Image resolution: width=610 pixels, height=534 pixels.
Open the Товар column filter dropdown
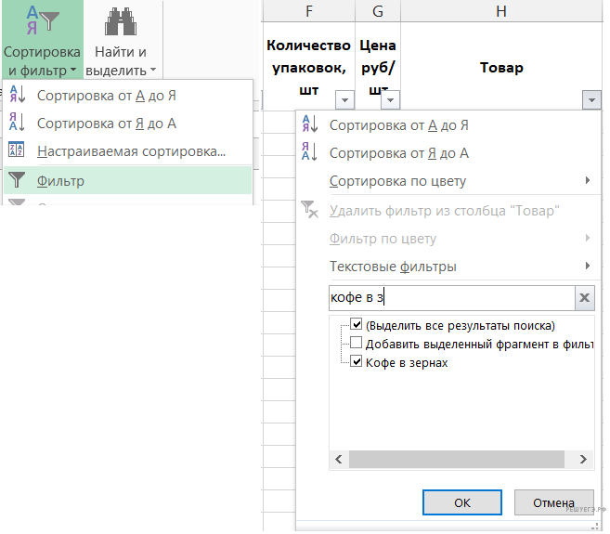point(591,99)
